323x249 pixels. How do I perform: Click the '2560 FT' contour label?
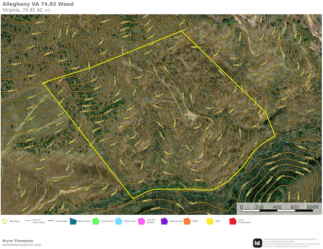coord(36,33)
